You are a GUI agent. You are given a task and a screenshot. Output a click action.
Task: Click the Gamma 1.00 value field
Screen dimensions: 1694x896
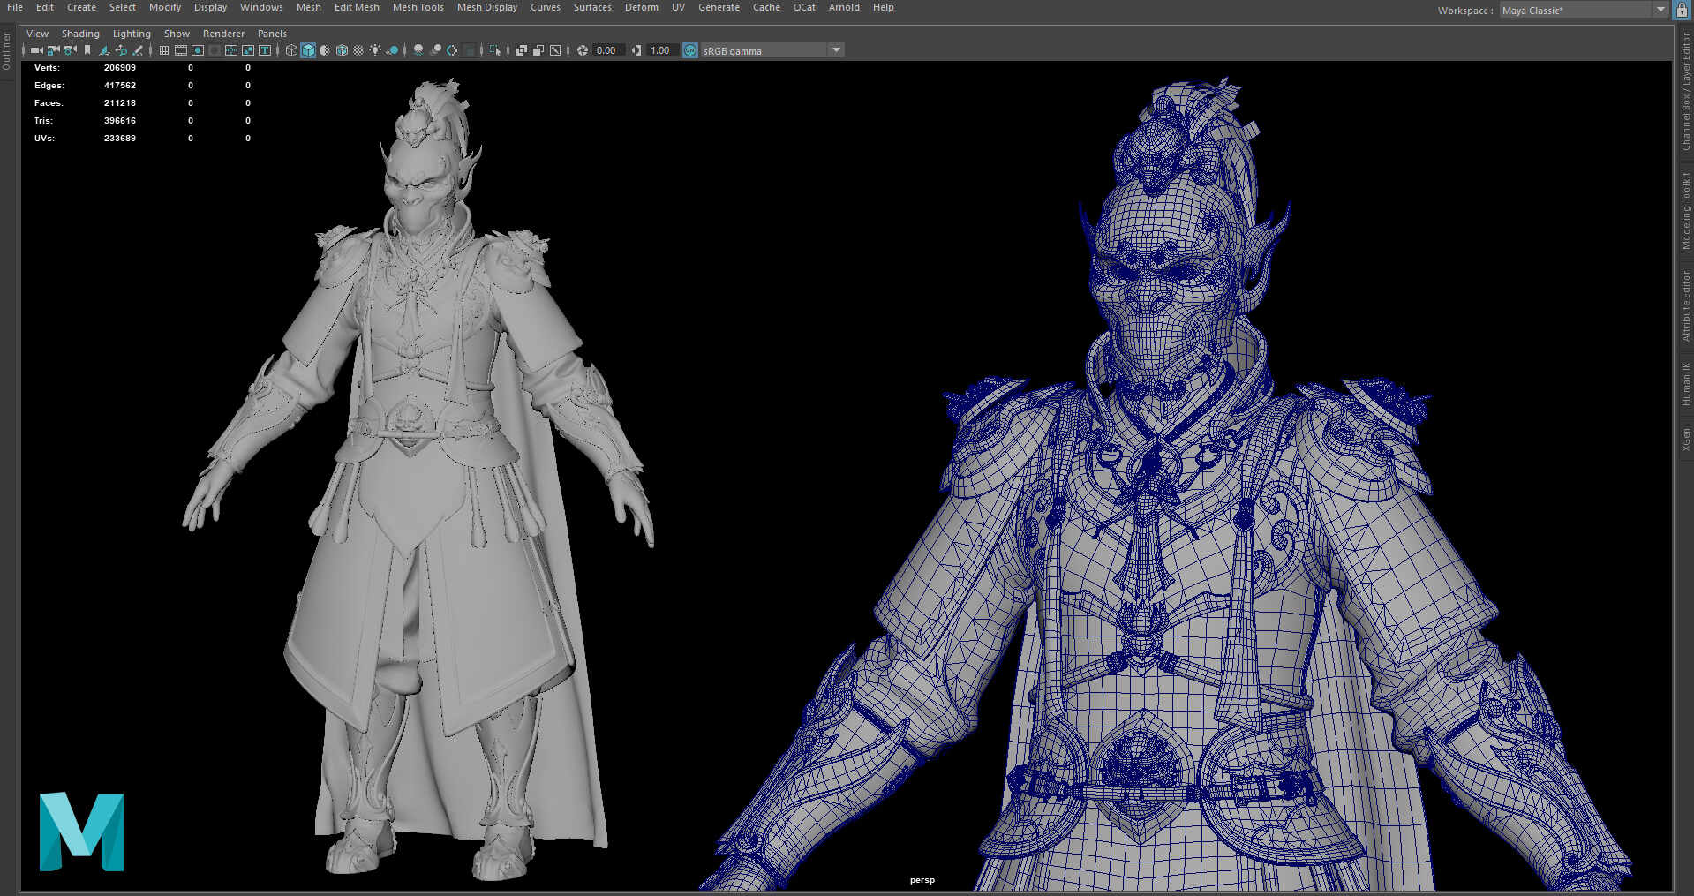(x=661, y=50)
